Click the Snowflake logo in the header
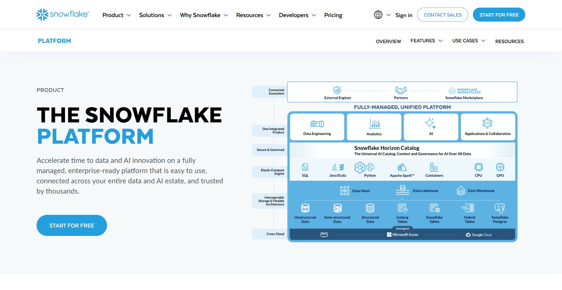The image size is (562, 290). pyautogui.click(x=62, y=14)
